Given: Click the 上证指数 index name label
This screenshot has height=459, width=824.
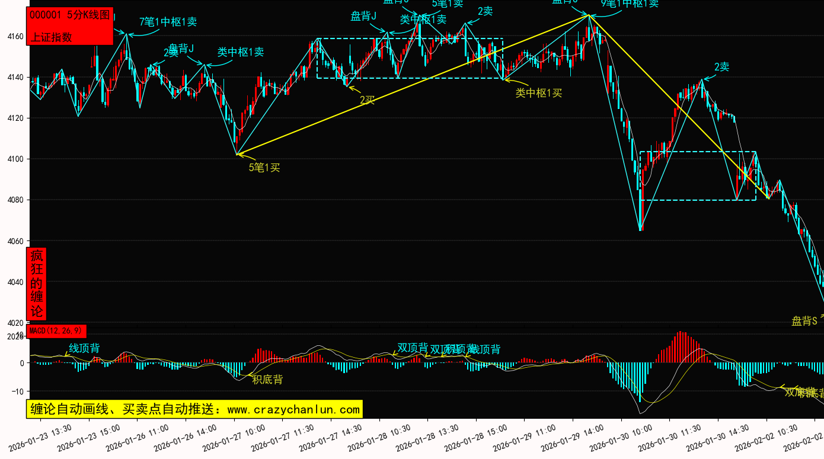Looking at the screenshot, I should 51,37.
